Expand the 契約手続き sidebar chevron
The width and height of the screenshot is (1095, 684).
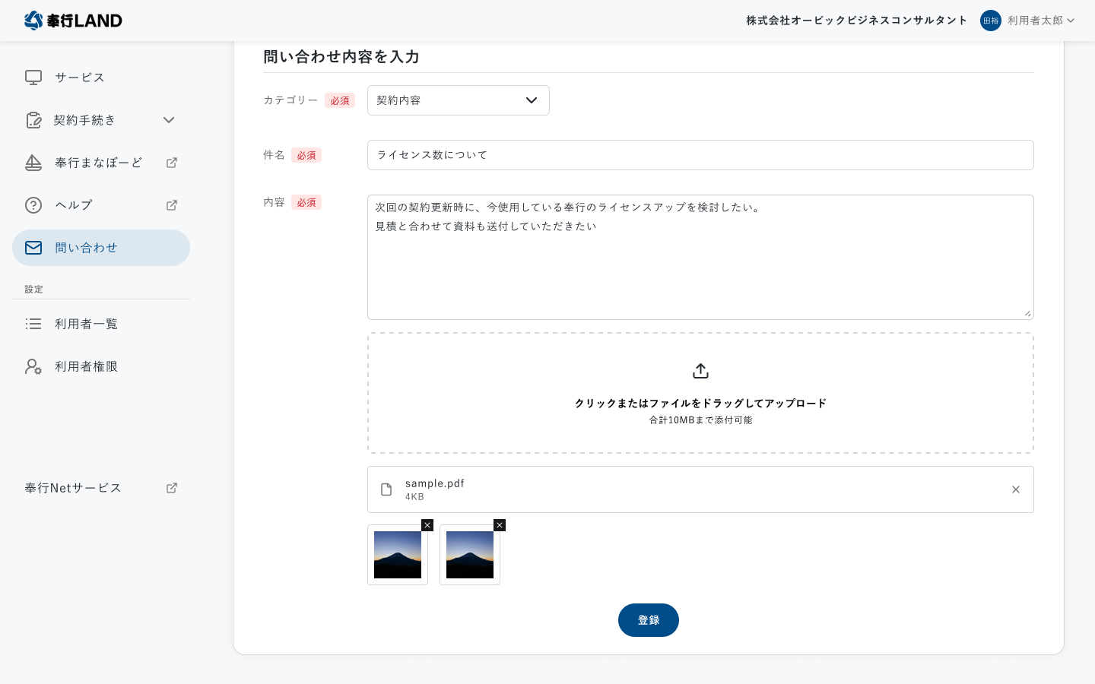click(169, 120)
